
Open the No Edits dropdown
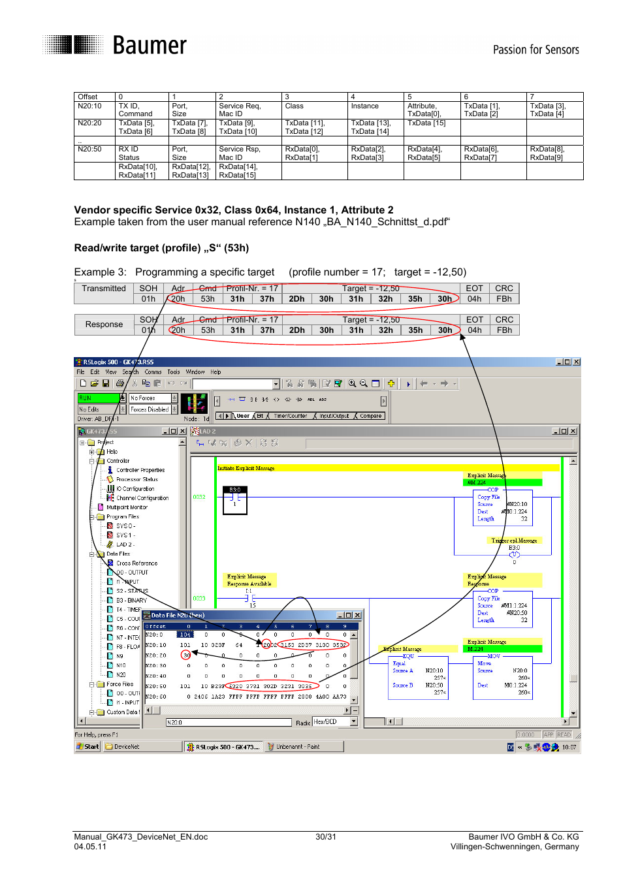pyautogui.click(x=122, y=409)
